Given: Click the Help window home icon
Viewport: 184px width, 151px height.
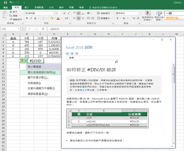Looking at the screenshot, I should click(x=77, y=53).
